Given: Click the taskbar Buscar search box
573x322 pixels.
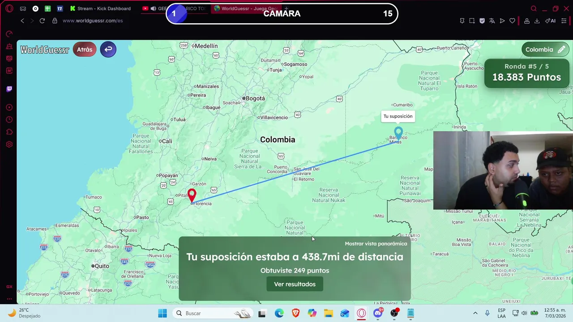Looking at the screenshot, I should coord(213,313).
